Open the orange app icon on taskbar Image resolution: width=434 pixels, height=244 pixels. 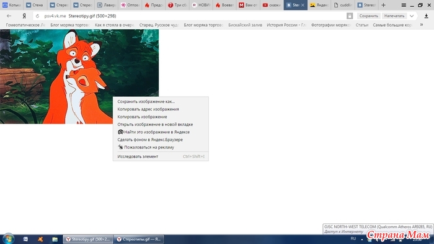tap(40, 239)
